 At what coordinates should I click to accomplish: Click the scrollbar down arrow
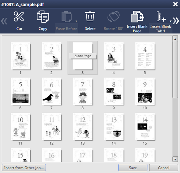click(175, 159)
